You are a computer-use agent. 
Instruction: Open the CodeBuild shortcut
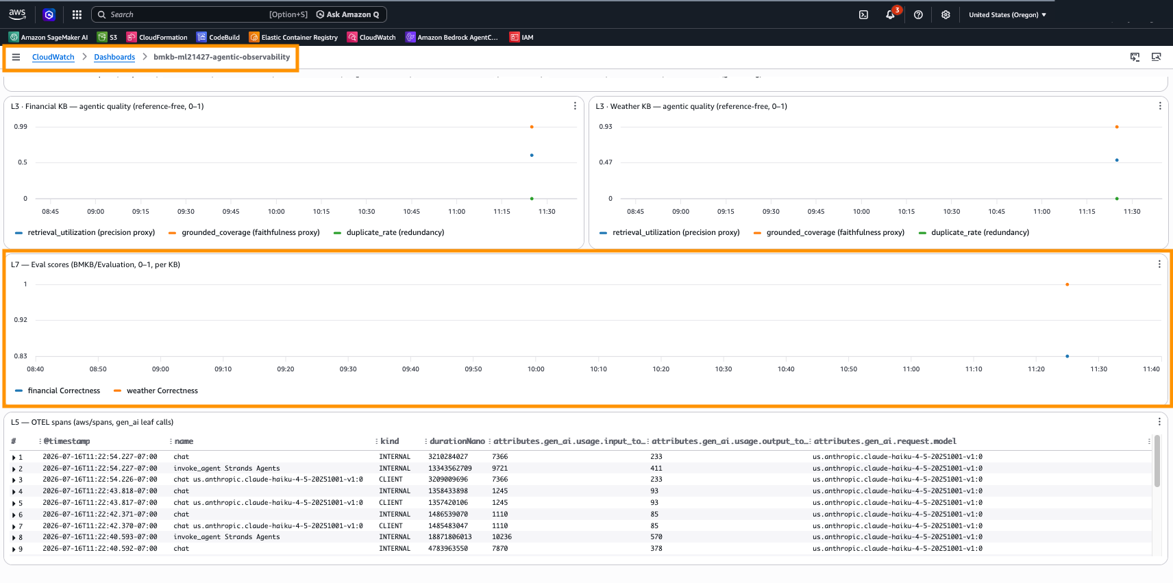[x=218, y=37]
